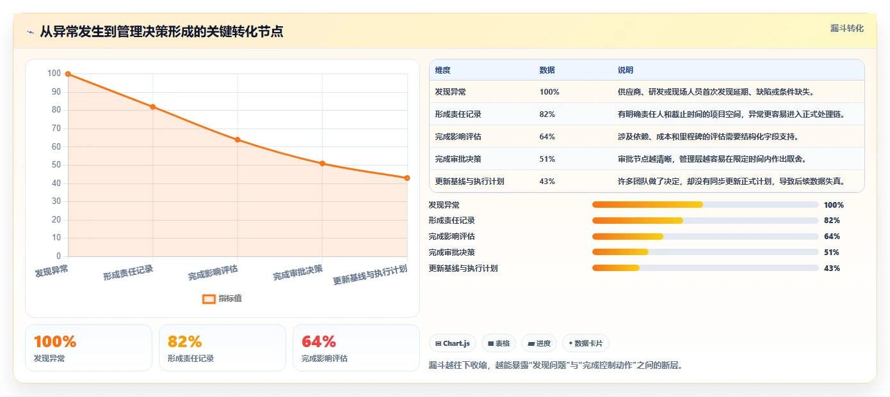890x397 pixels.
Task: Click the 64% 完成影响评估 stat card
Action: click(x=356, y=348)
